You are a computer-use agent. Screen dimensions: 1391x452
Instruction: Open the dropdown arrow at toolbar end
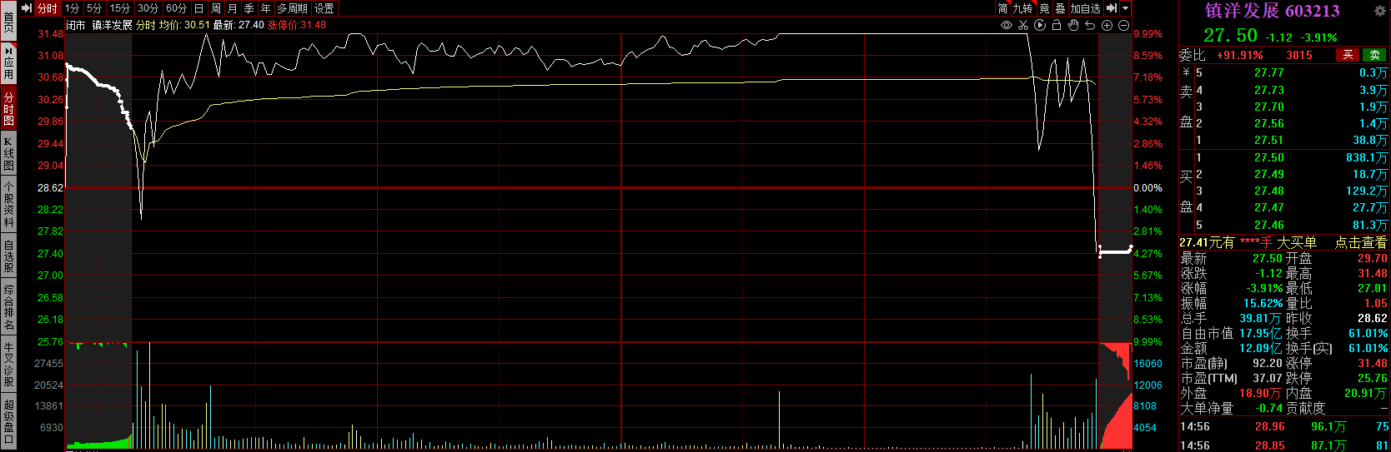coord(1125,8)
